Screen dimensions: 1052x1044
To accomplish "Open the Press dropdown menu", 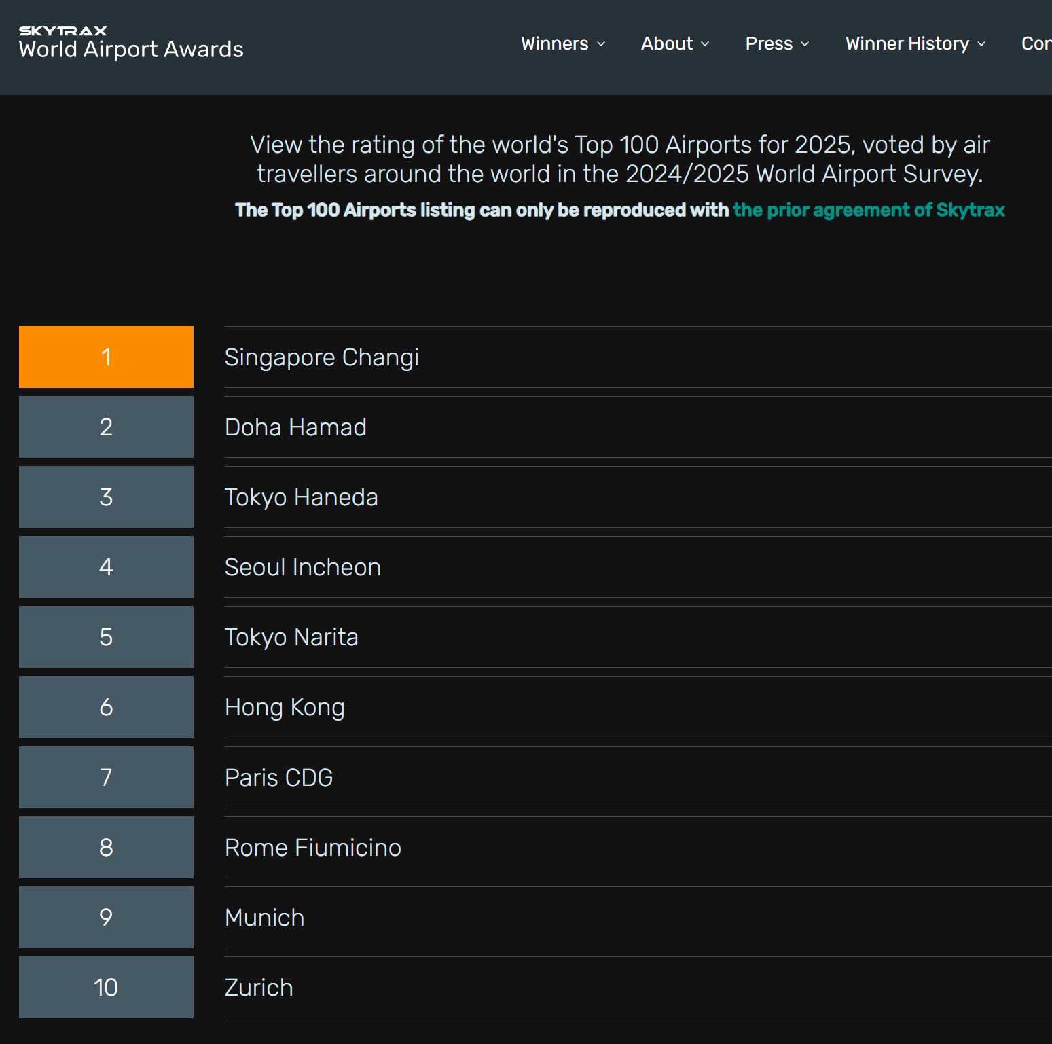I will click(777, 43).
